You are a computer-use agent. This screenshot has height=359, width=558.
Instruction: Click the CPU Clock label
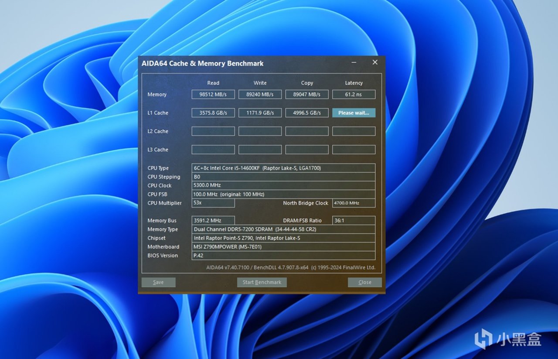pyautogui.click(x=160, y=185)
